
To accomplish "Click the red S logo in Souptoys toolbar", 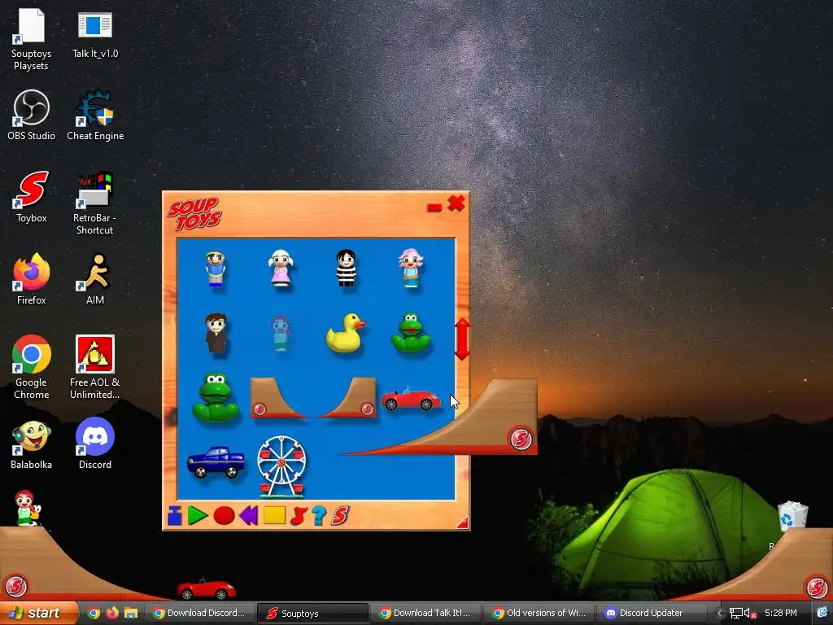I will [340, 515].
